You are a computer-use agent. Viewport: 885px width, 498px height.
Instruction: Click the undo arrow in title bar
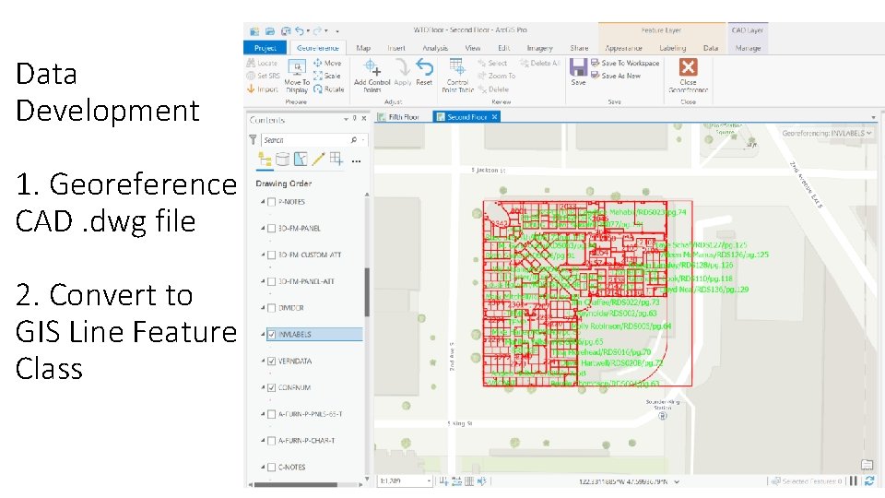[x=299, y=30]
